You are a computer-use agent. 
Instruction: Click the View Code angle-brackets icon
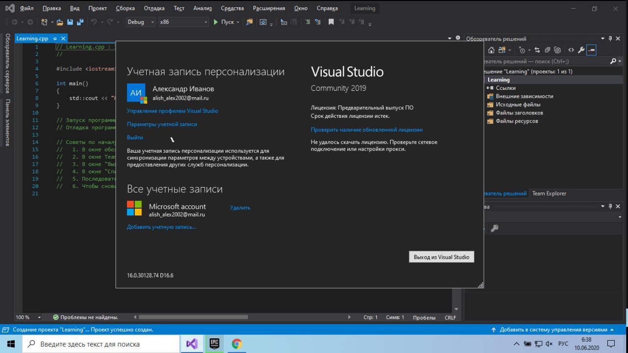(x=571, y=50)
